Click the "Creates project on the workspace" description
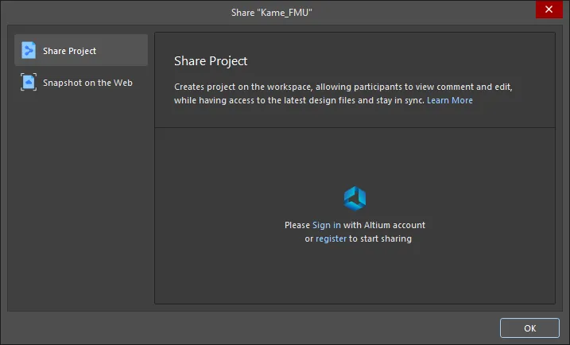Screen dimensions: 570x345 tap(343, 94)
